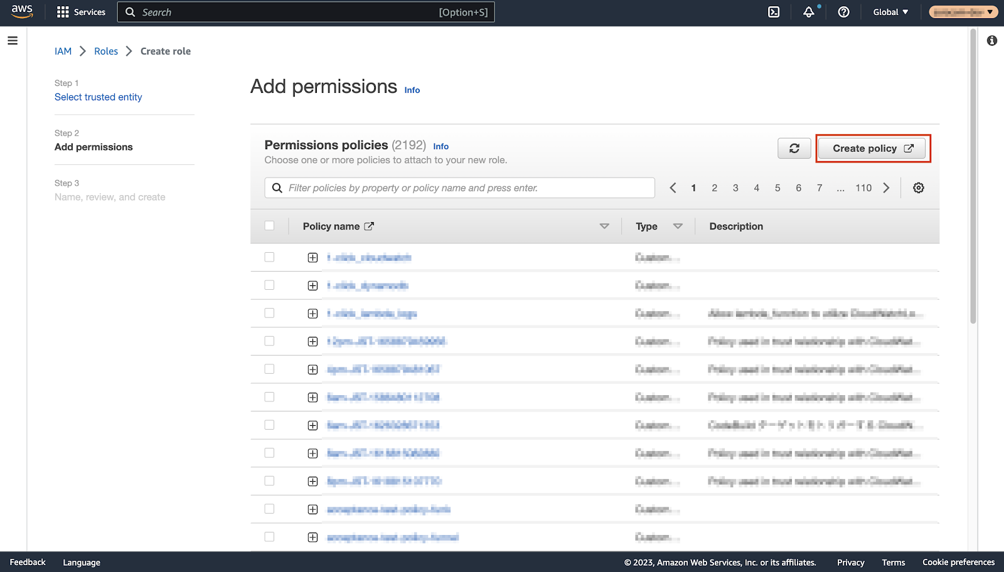Go to next page of policies
The image size is (1004, 572).
(x=886, y=188)
